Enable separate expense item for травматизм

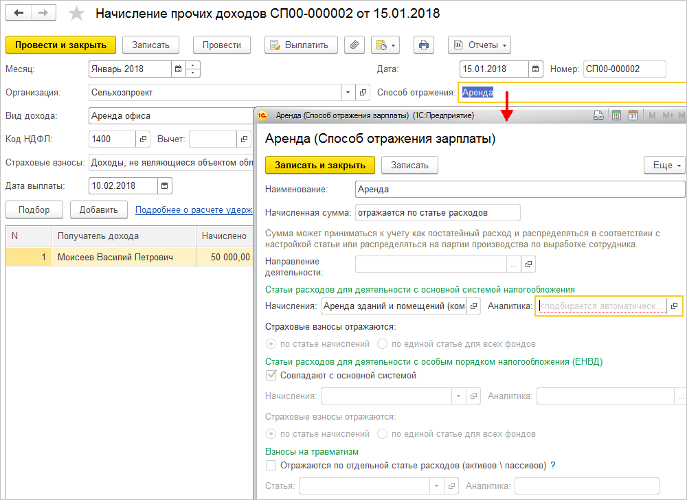click(271, 466)
